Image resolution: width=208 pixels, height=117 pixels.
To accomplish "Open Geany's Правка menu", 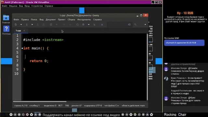I will pos(25,19).
